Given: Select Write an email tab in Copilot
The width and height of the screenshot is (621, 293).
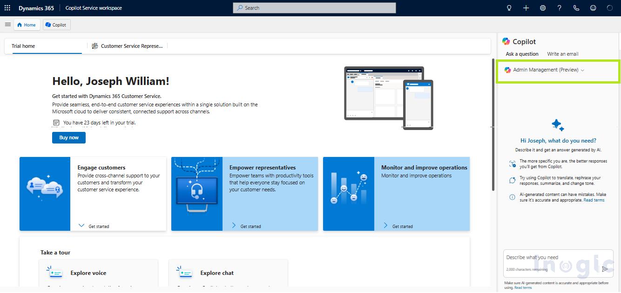Looking at the screenshot, I should (x=562, y=54).
